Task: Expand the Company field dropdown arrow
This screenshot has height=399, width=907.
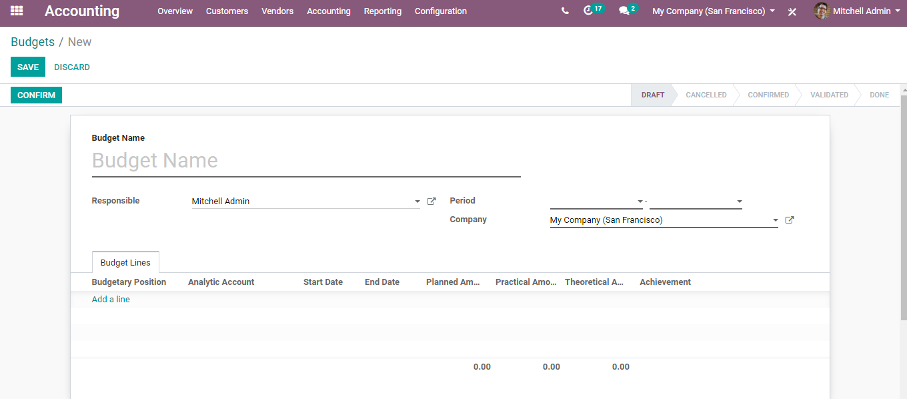Action: coord(775,220)
